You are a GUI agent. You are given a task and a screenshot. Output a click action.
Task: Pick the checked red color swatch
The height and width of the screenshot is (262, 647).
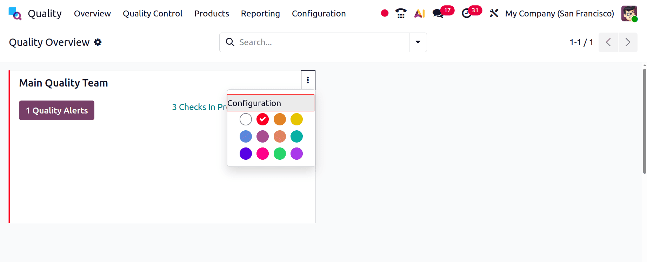tap(262, 119)
